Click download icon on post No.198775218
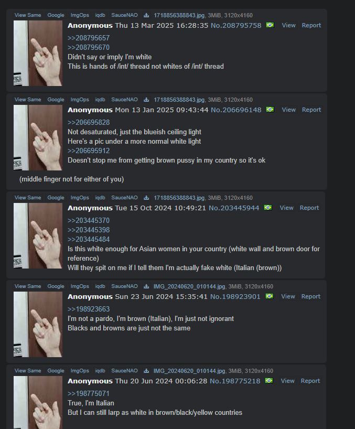Screen dimensions: 355x429 (x=146, y=371)
